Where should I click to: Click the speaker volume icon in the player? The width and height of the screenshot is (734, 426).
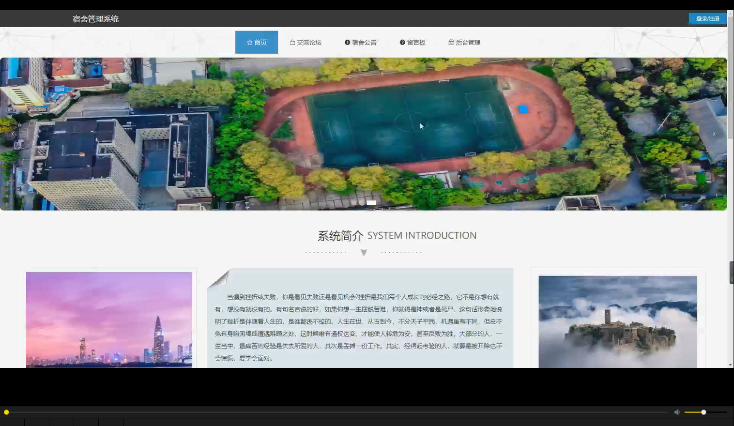677,412
